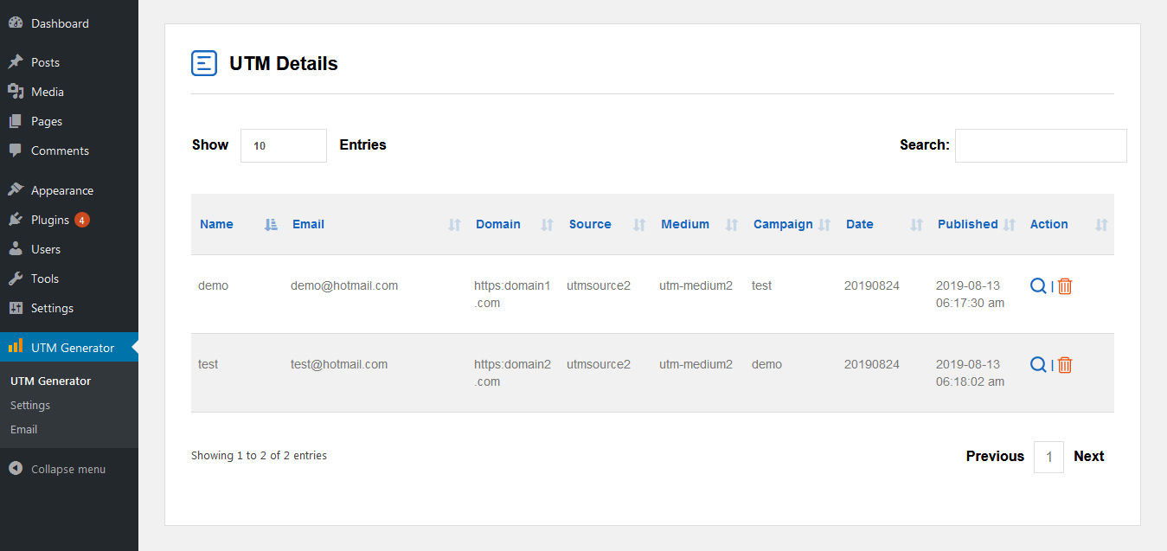Select page 1 in pagination
Screen dimensions: 1167x551
1048,457
